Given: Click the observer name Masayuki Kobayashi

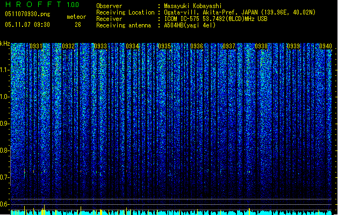Looking at the screenshot, I should tap(193, 6).
